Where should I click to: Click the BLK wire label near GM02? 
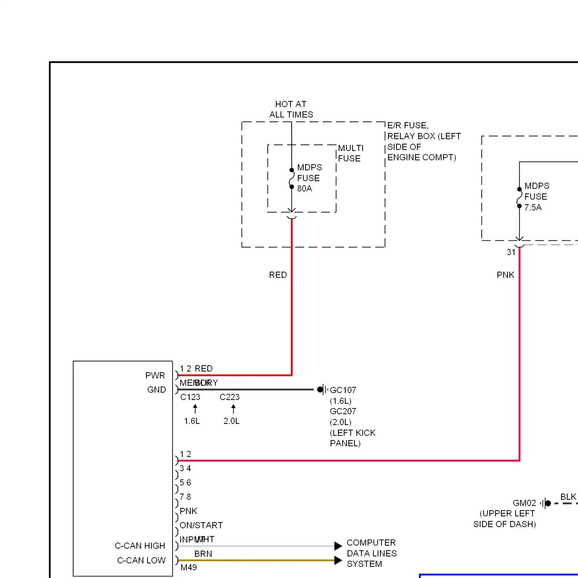(568, 497)
